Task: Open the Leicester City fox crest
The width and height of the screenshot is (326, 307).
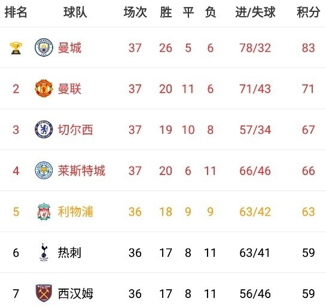Action: point(44,170)
